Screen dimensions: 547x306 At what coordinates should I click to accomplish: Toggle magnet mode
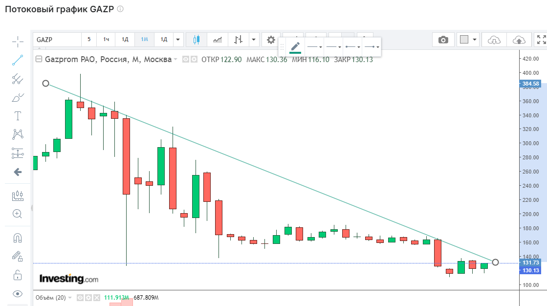18,238
